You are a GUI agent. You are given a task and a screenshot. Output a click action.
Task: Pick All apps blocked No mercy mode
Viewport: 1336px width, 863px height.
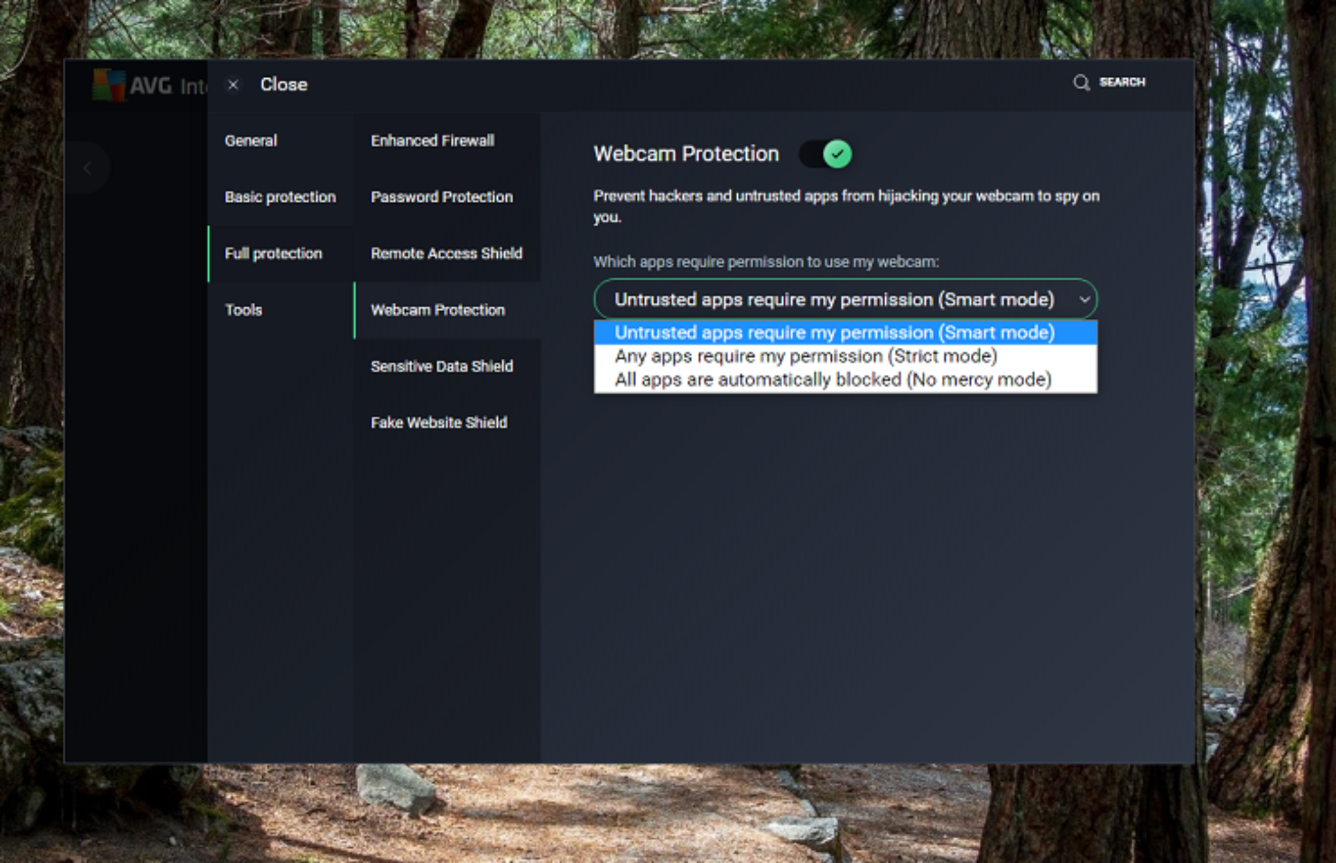click(x=832, y=380)
